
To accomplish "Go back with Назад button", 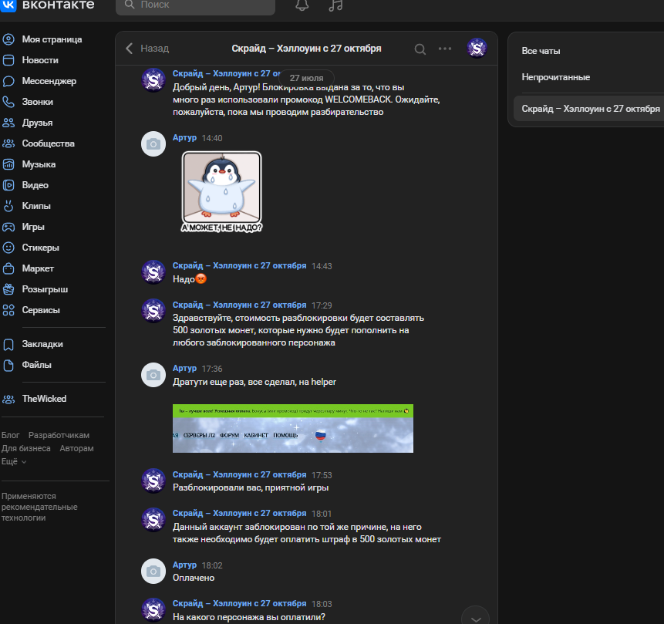I will pyautogui.click(x=147, y=49).
